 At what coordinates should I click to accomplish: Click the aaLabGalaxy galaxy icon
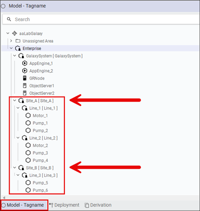[x=14, y=33]
